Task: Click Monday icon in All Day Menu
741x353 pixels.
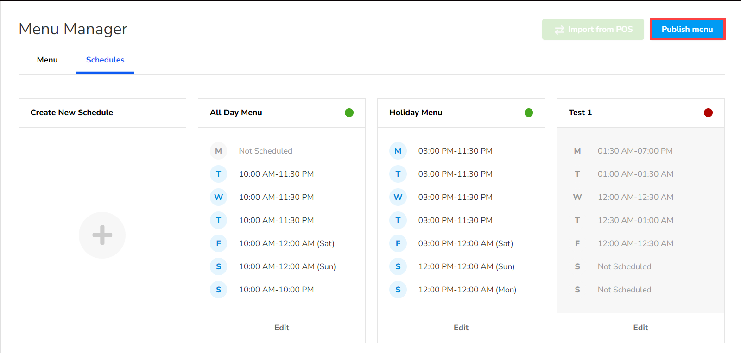Action: pyautogui.click(x=218, y=151)
